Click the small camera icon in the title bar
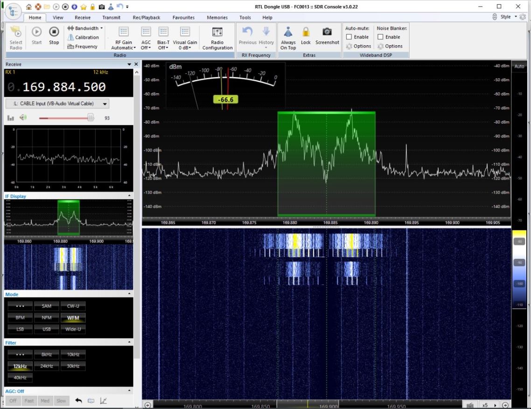The width and height of the screenshot is (531, 409). 102,7
